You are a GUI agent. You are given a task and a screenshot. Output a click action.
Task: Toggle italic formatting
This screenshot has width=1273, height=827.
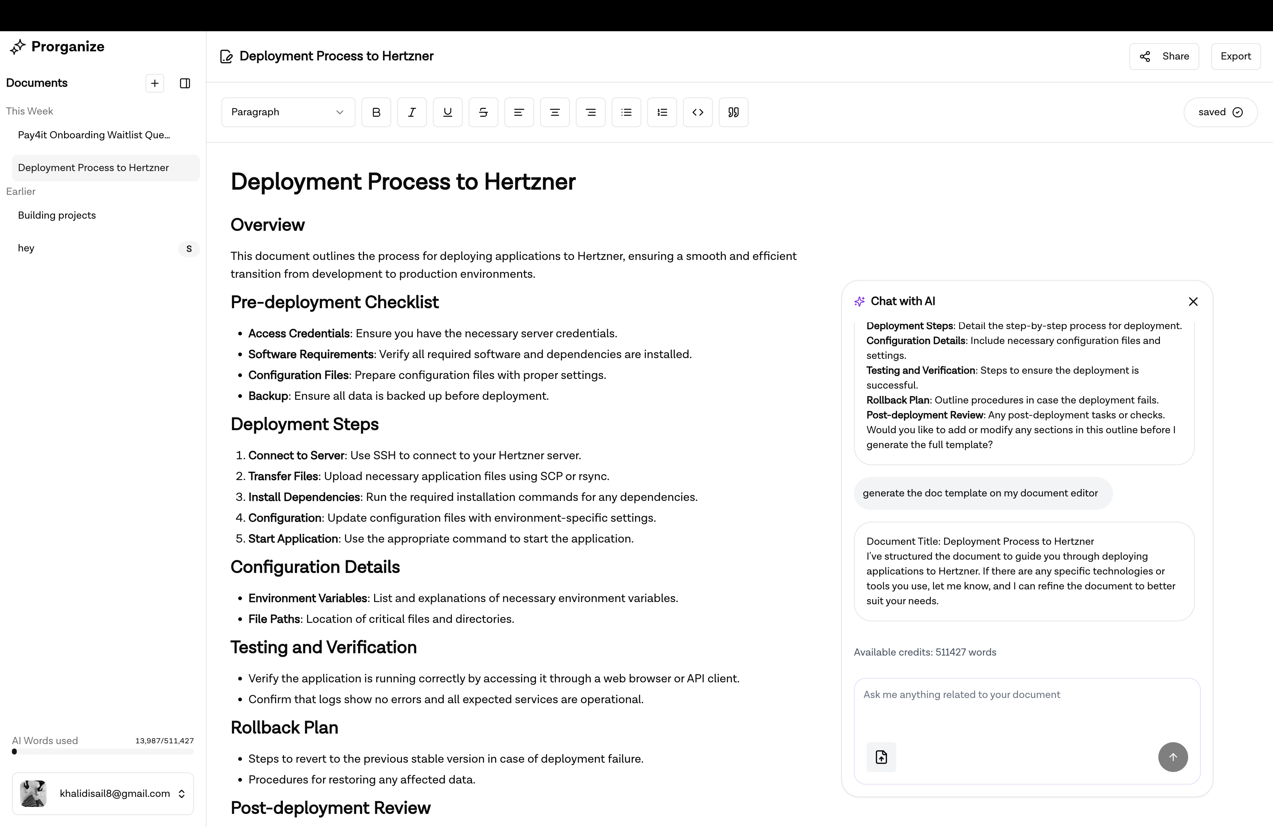point(412,112)
